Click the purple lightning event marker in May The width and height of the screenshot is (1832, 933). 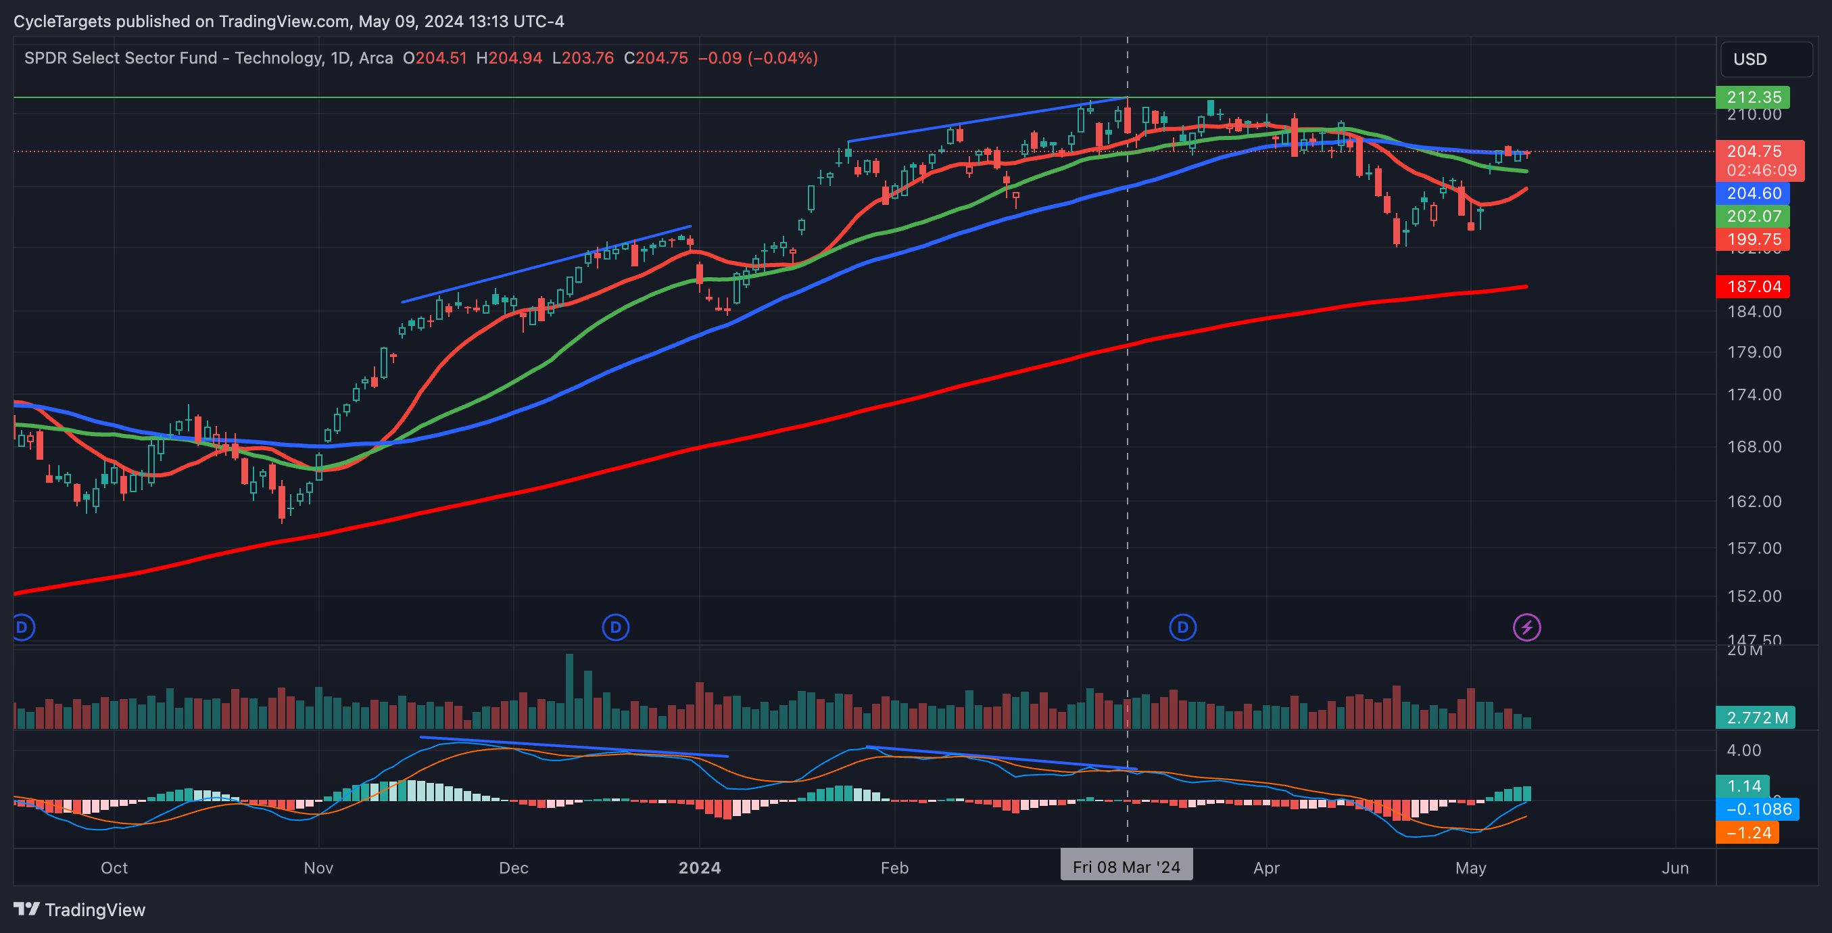(x=1526, y=627)
